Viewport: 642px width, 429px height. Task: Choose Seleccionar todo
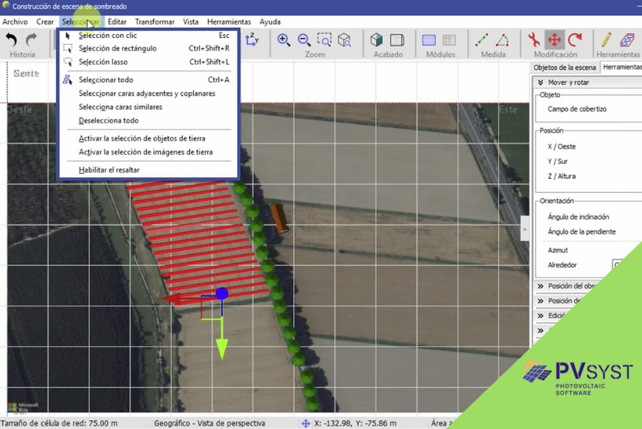pyautogui.click(x=148, y=80)
